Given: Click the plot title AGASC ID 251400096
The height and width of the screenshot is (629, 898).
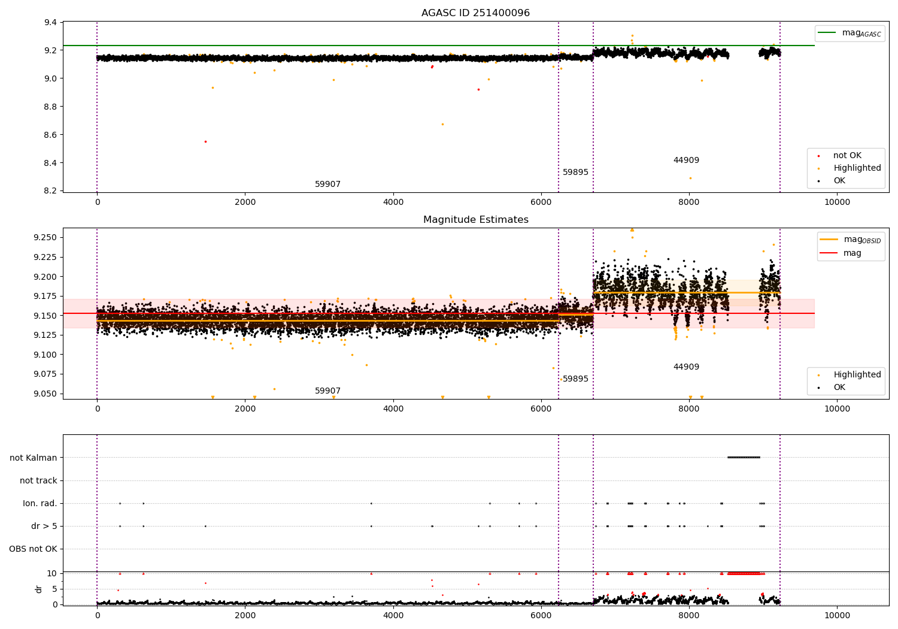Looking at the screenshot, I should tap(475, 13).
